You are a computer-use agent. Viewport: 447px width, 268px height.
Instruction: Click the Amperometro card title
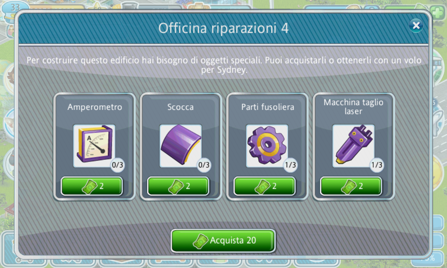[95, 107]
